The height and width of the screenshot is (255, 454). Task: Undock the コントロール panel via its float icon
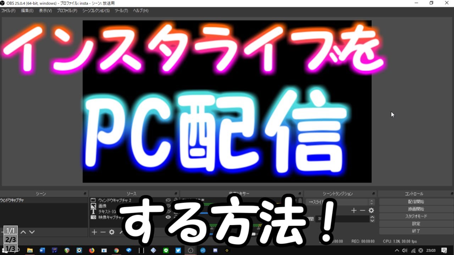pyautogui.click(x=451, y=194)
